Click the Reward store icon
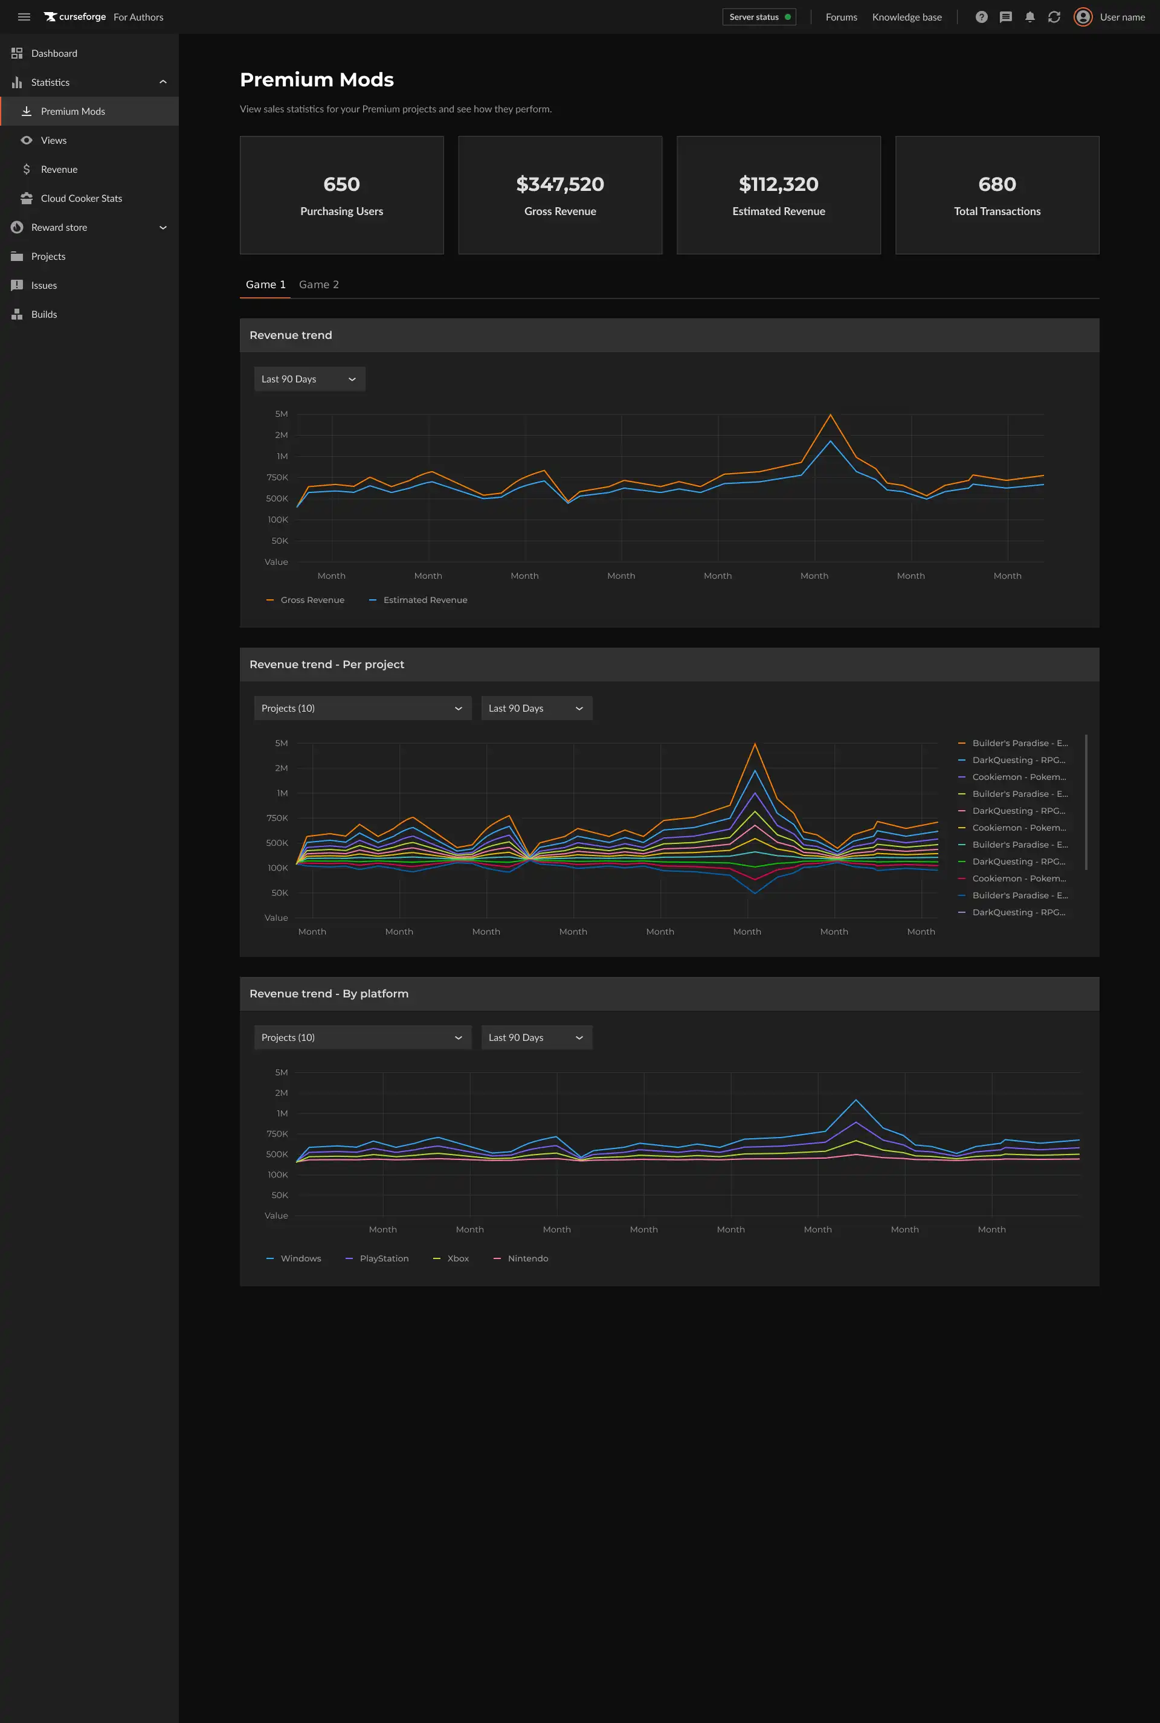This screenshot has width=1160, height=1723. click(x=17, y=227)
